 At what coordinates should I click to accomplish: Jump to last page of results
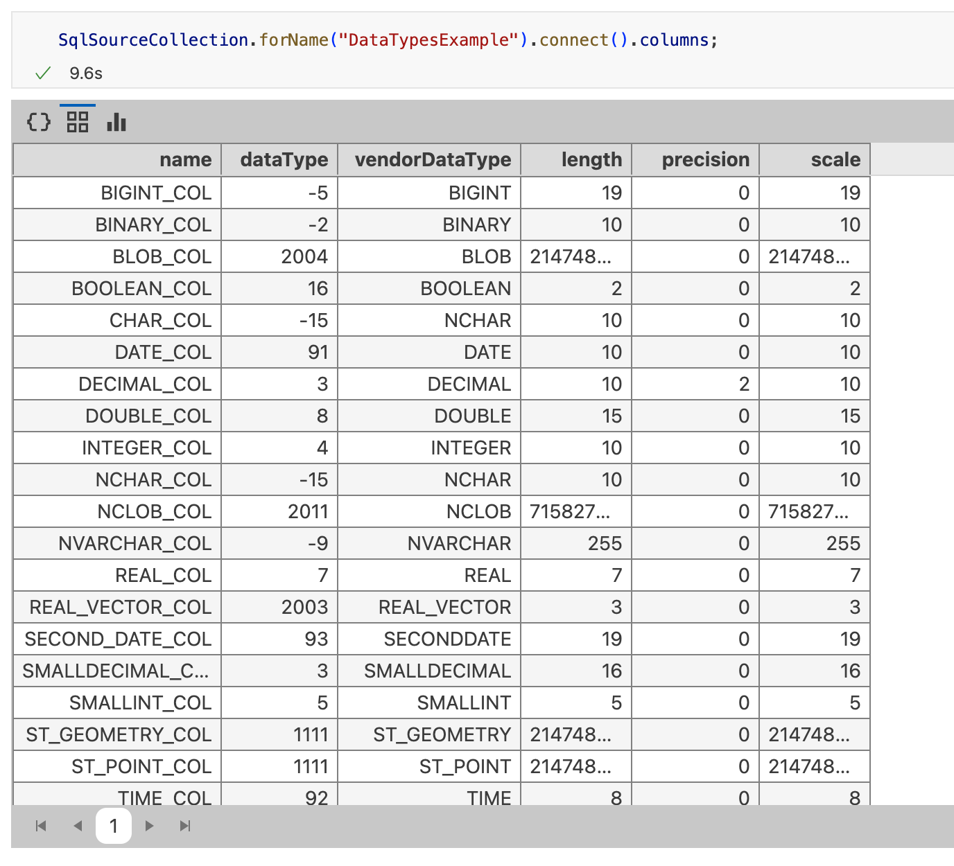tap(185, 826)
